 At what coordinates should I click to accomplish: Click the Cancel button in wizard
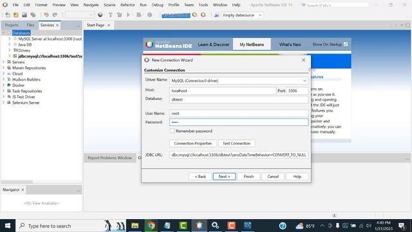pyautogui.click(x=273, y=177)
